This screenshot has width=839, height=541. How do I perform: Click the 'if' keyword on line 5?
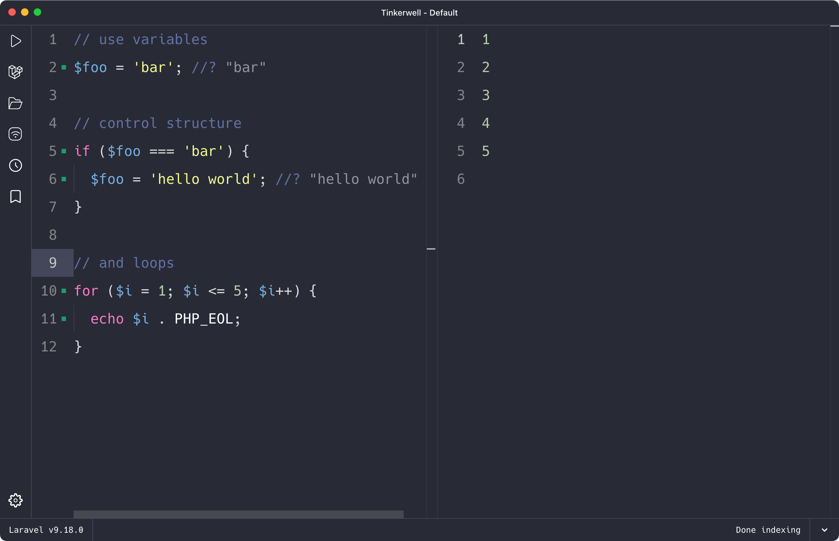coord(82,151)
